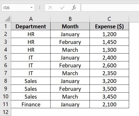Select row 12 header

point(5,112)
